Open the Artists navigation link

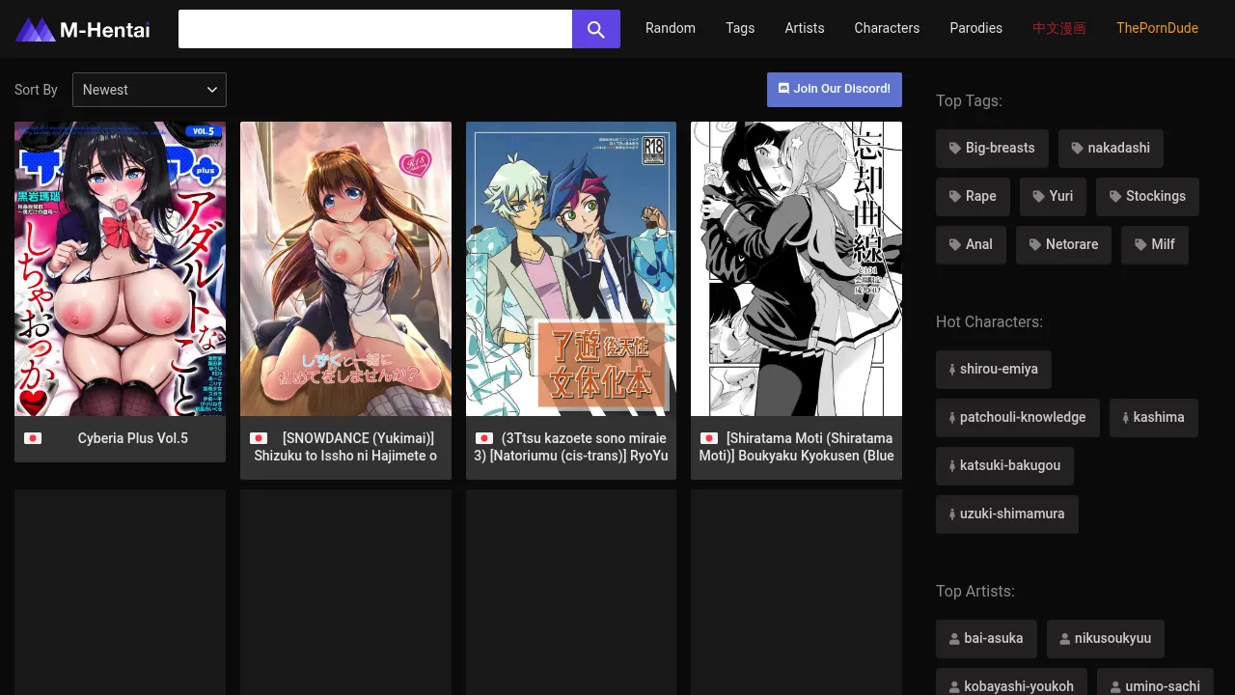(804, 28)
